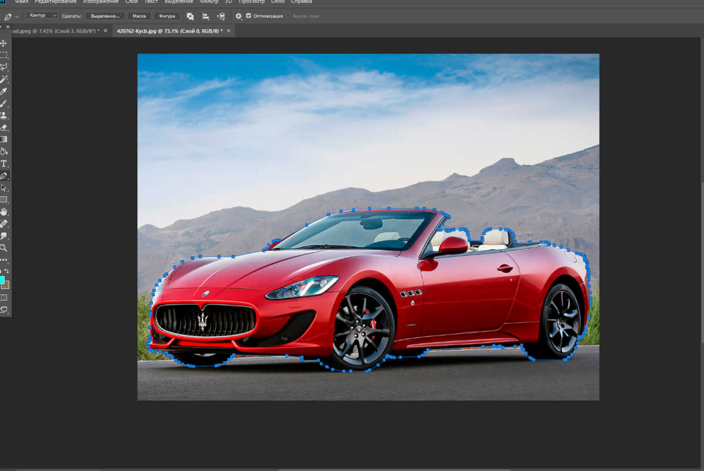
Task: Open the Файл menu
Action: [22, 2]
